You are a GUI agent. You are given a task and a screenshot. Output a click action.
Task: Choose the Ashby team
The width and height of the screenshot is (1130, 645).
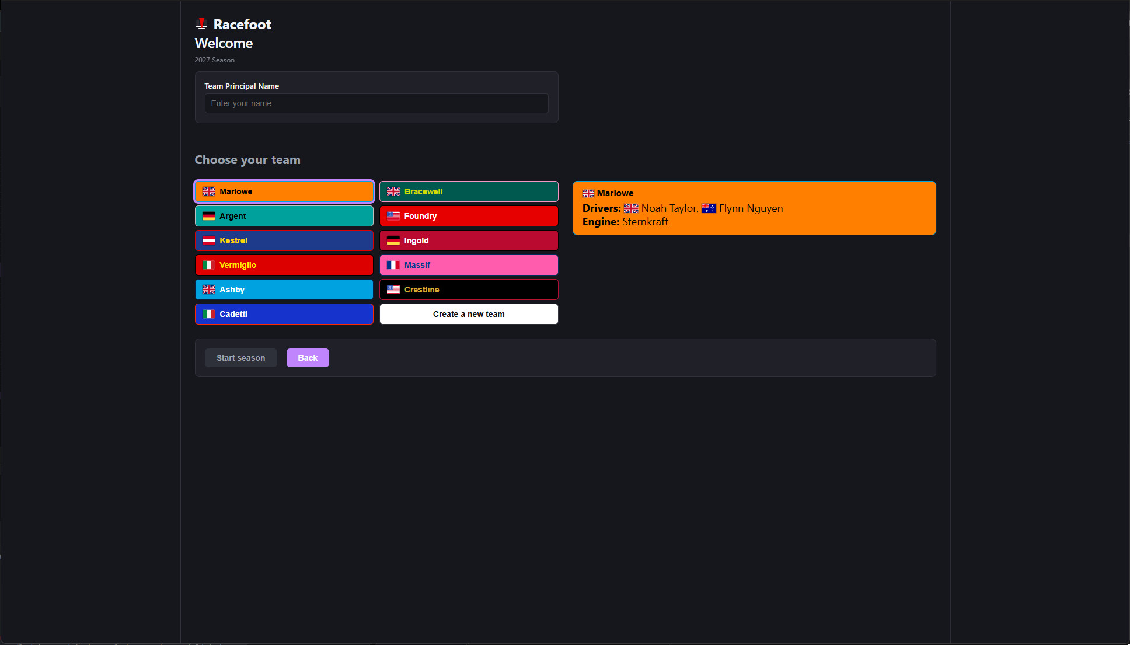[284, 290]
